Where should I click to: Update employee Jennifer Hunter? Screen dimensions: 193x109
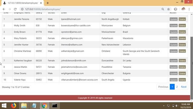coord(174,45)
